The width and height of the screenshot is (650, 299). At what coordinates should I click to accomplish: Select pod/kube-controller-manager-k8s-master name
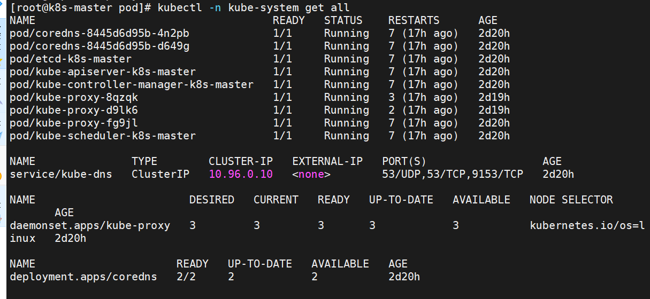click(132, 84)
